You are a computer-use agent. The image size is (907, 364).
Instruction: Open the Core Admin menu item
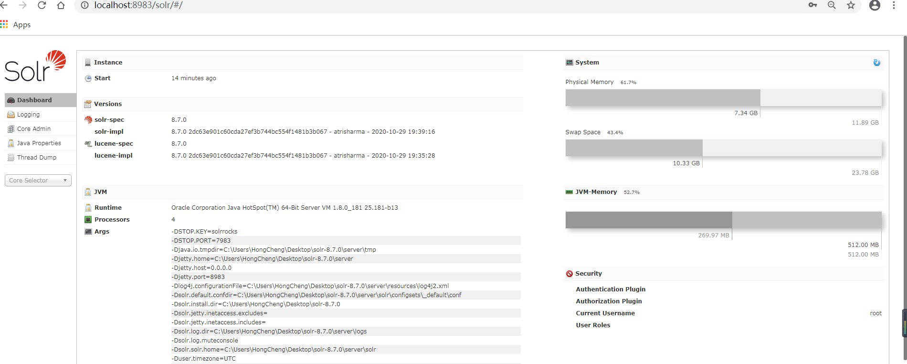[x=41, y=129]
